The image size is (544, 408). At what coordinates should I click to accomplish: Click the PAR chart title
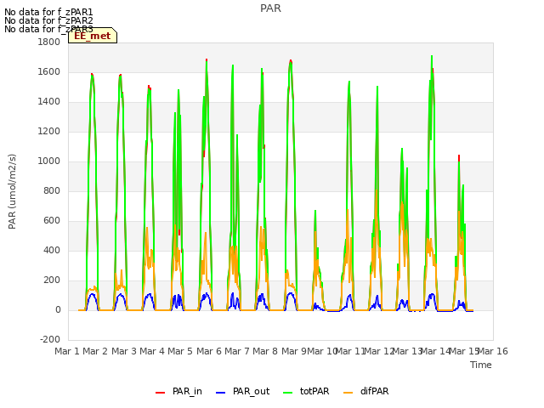click(x=270, y=8)
